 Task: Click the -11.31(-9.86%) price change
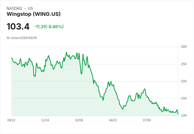point(49,27)
